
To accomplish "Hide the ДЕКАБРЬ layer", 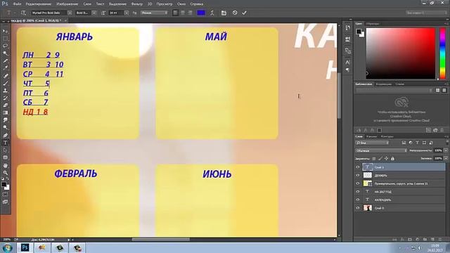I will [358, 175].
